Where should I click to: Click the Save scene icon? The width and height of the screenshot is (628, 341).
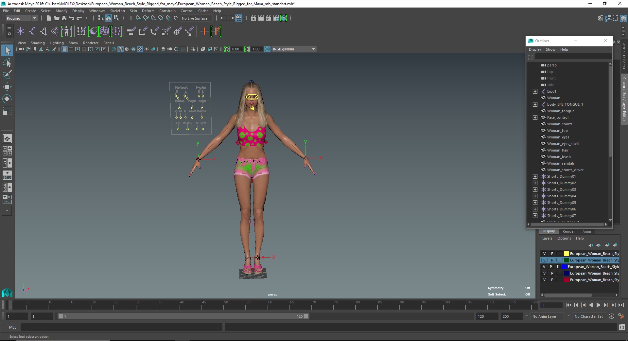[64, 18]
